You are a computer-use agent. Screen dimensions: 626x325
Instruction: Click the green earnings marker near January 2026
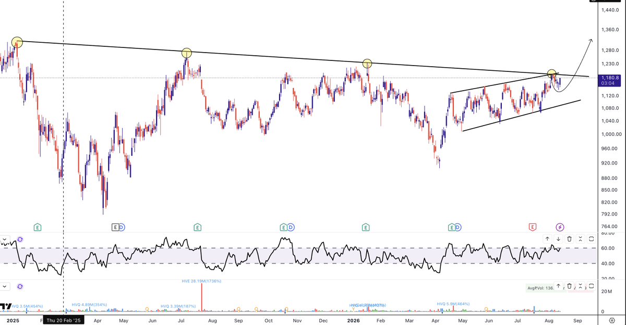pyautogui.click(x=366, y=227)
